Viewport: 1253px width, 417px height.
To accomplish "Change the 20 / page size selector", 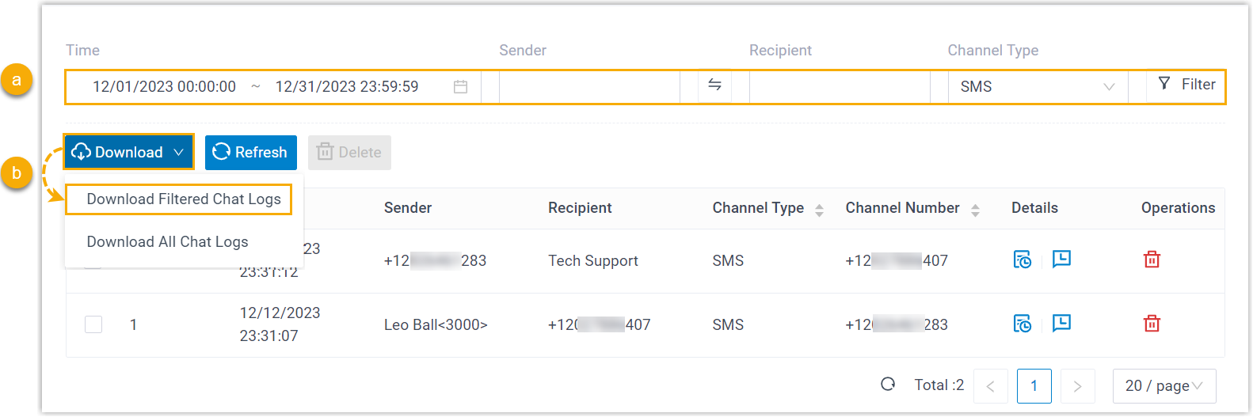I will 1163,386.
